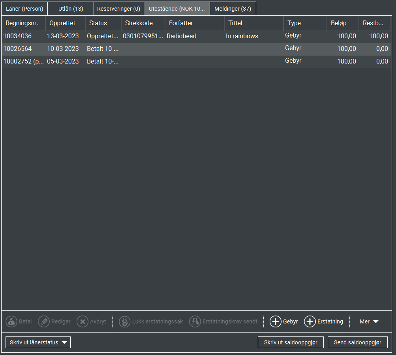The height and width of the screenshot is (355, 396).
Task: Open the Meldinger (37) tab
Action: [x=233, y=9]
